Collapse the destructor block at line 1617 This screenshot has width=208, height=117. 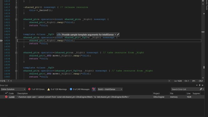pyautogui.click(x=16, y=7)
